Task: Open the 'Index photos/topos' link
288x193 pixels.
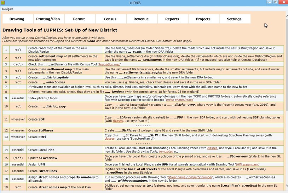Action: coord(179,100)
